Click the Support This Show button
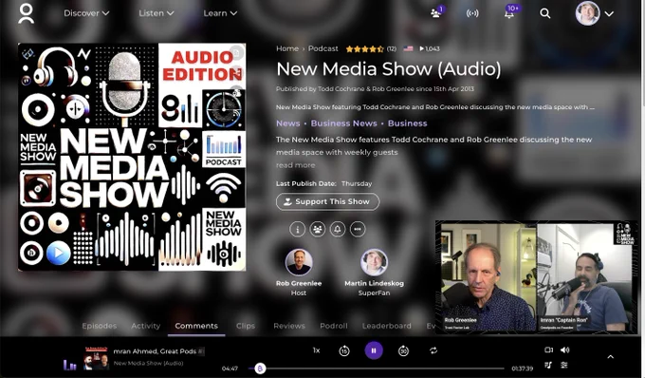The height and width of the screenshot is (378, 645). 327,201
